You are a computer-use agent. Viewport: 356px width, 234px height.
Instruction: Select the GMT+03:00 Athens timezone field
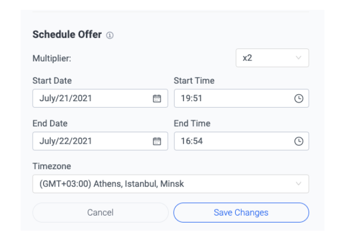pyautogui.click(x=171, y=184)
